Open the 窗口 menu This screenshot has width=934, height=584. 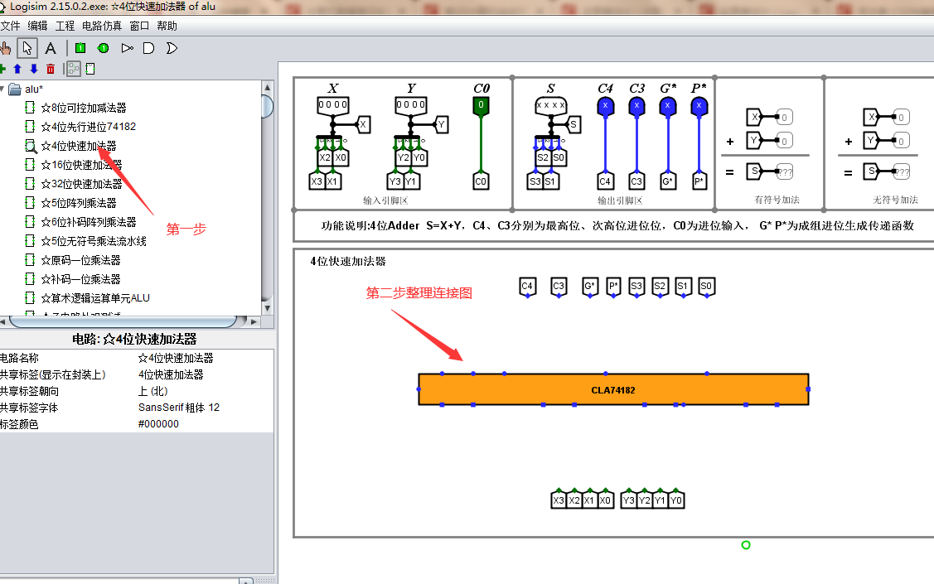click(x=139, y=26)
